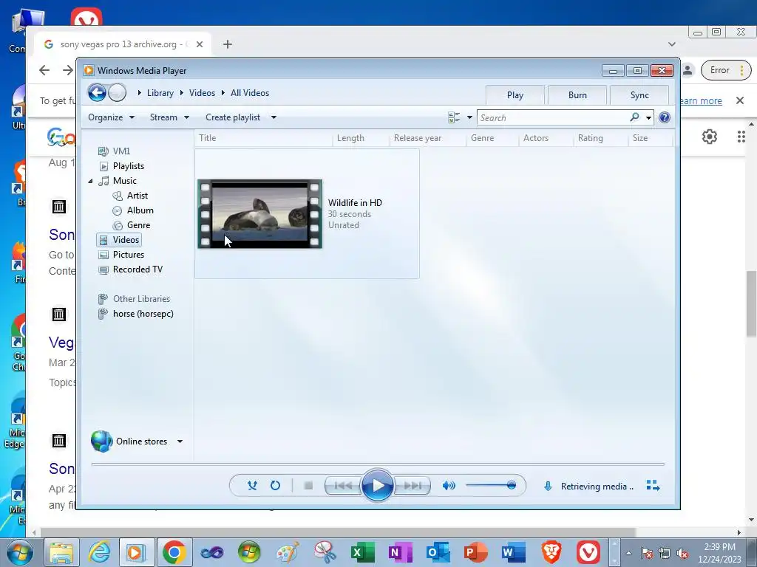Switch to the Sync tab
The height and width of the screenshot is (567, 757).
(639, 95)
